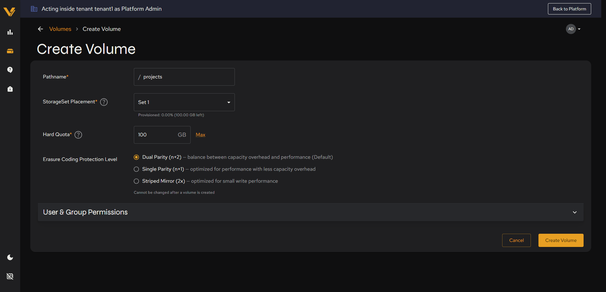Screen dimensions: 606x292
Task: Go to Volumes breadcrumb link
Action: [x=60, y=29]
